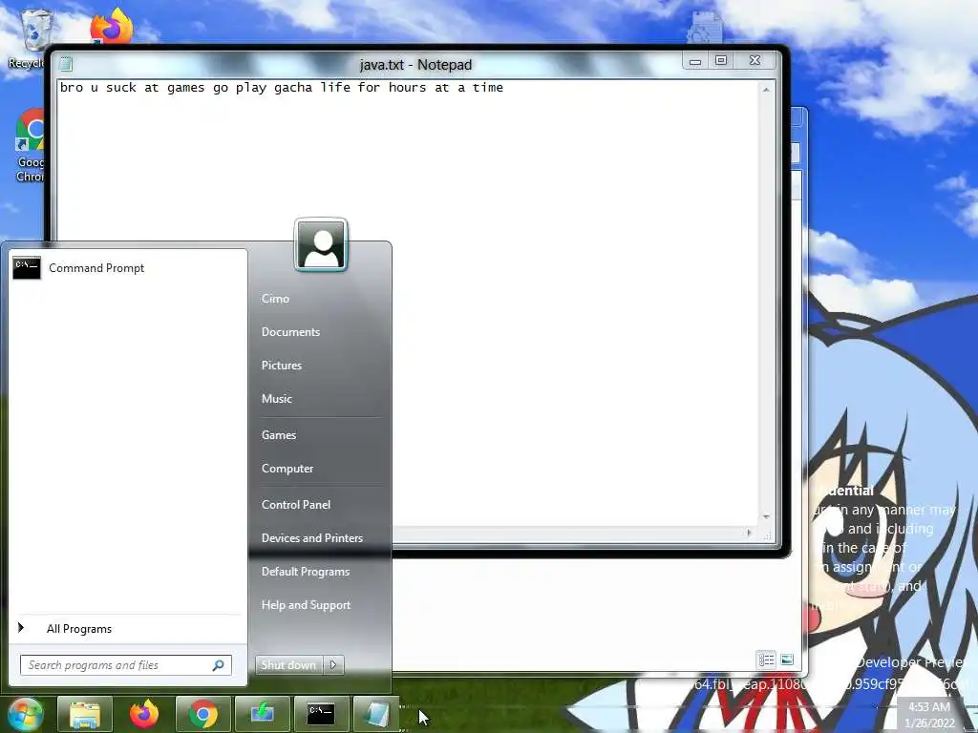The height and width of the screenshot is (733, 978).
Task: Launch Google Chrome from taskbar
Action: [x=203, y=714]
